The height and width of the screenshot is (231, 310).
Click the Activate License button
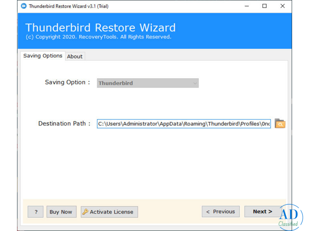(x=109, y=212)
